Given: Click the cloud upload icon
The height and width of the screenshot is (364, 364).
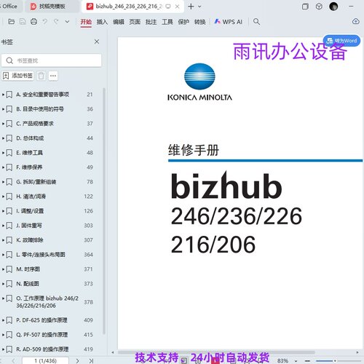Looking at the screenshot, I should coord(356,21).
